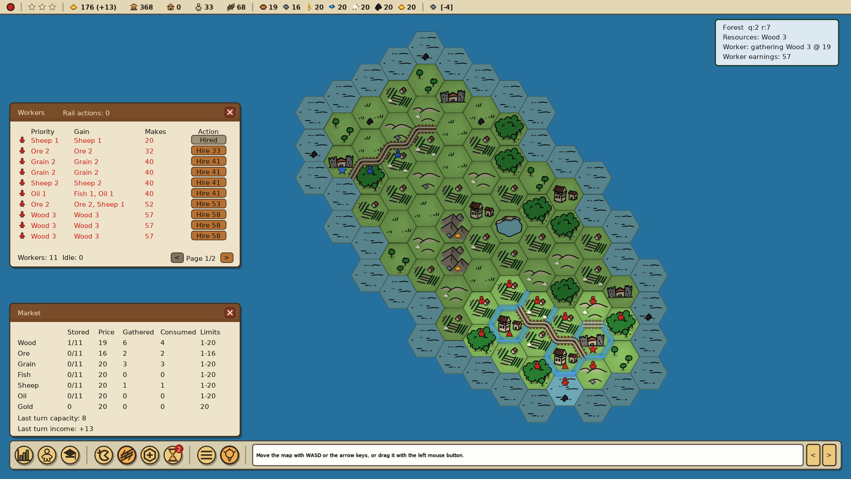Click Hire 53 for Ore 2, Sheep 1 worker
The image size is (851, 479).
209,204
